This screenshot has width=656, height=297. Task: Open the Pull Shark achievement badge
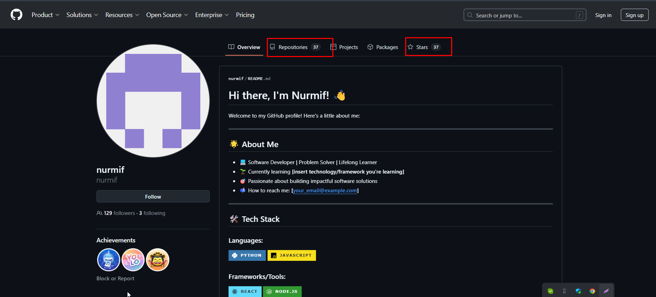click(x=109, y=260)
